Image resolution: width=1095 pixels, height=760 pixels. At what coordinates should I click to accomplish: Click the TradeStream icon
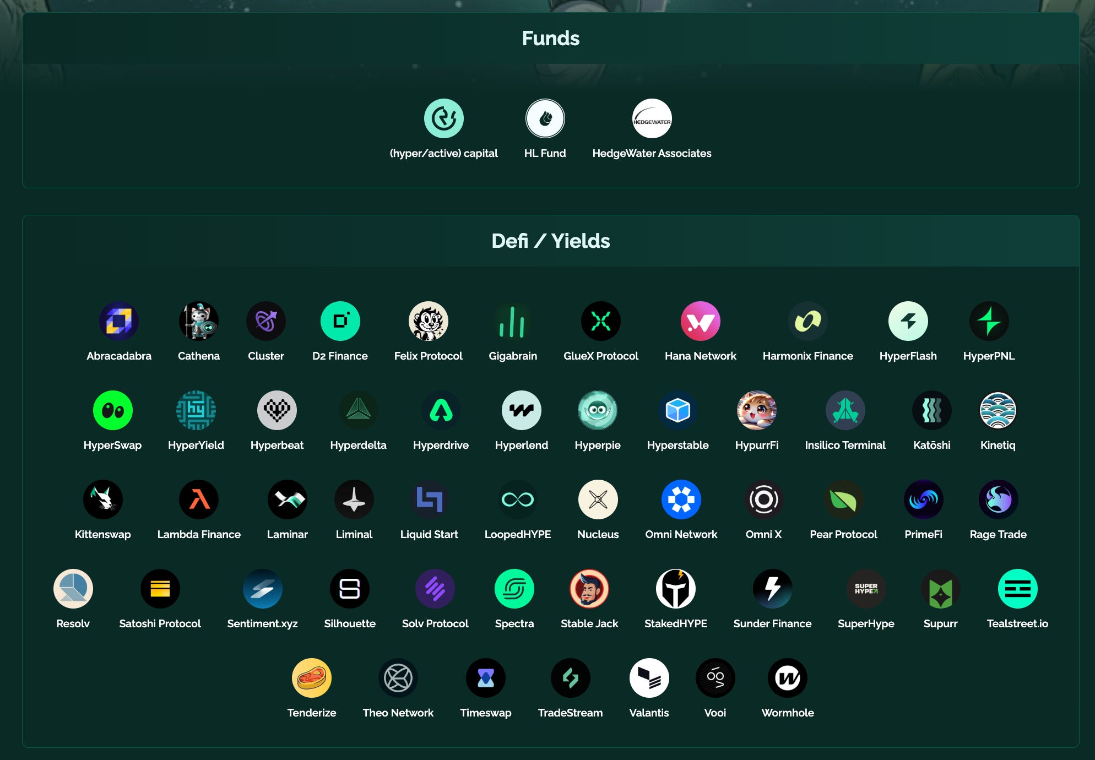[x=571, y=678]
